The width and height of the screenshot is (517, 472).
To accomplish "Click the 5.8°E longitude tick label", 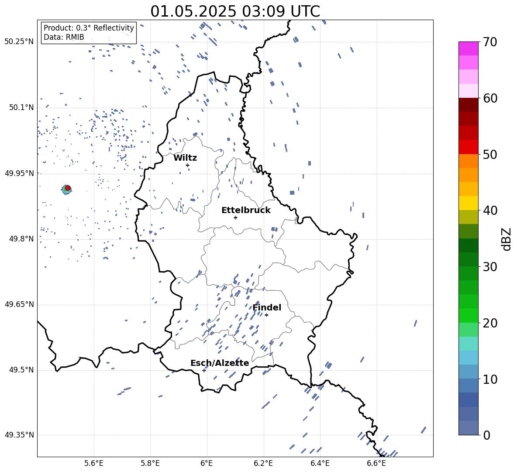I will [150, 463].
